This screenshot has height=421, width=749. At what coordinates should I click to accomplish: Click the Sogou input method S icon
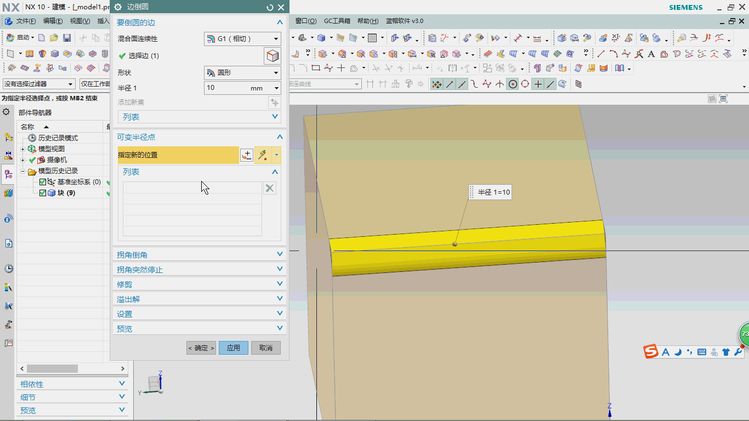651,351
